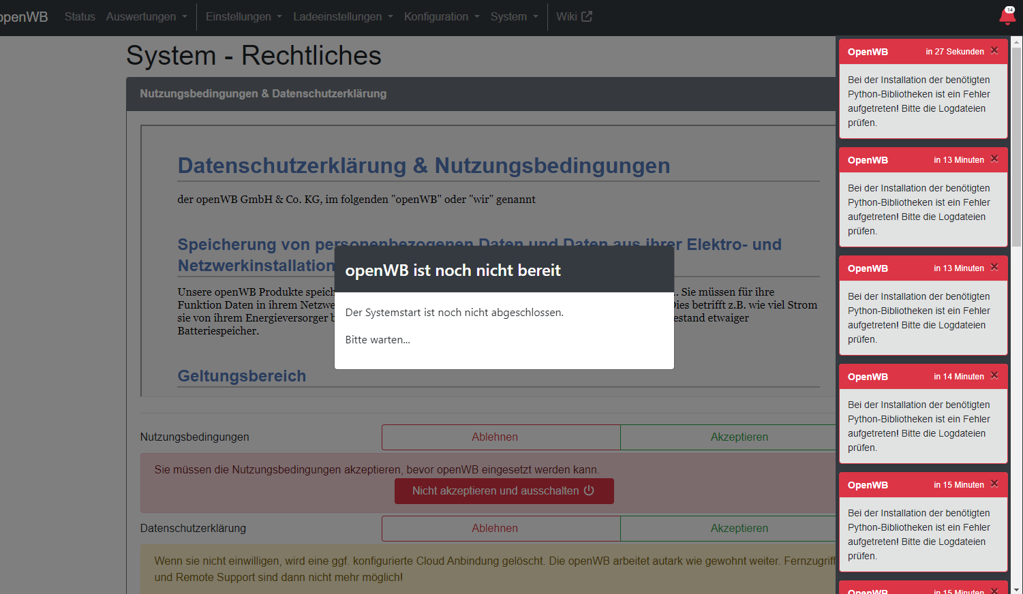The width and height of the screenshot is (1023, 594).
Task: Click the openWB ist noch nicht bereit title
Action: click(453, 270)
